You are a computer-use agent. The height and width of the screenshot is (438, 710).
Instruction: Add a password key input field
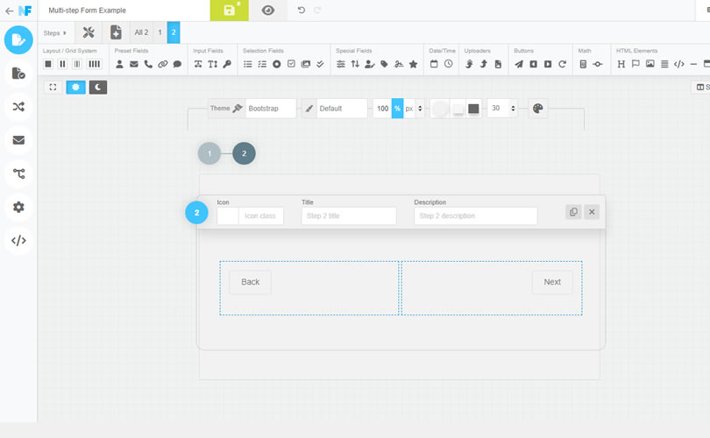[227, 64]
